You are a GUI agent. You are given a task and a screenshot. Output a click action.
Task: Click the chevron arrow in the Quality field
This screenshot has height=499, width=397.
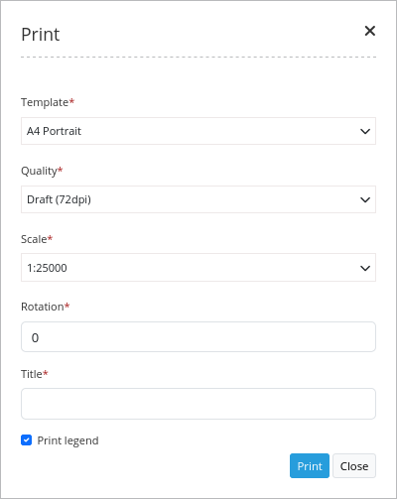pyautogui.click(x=365, y=199)
